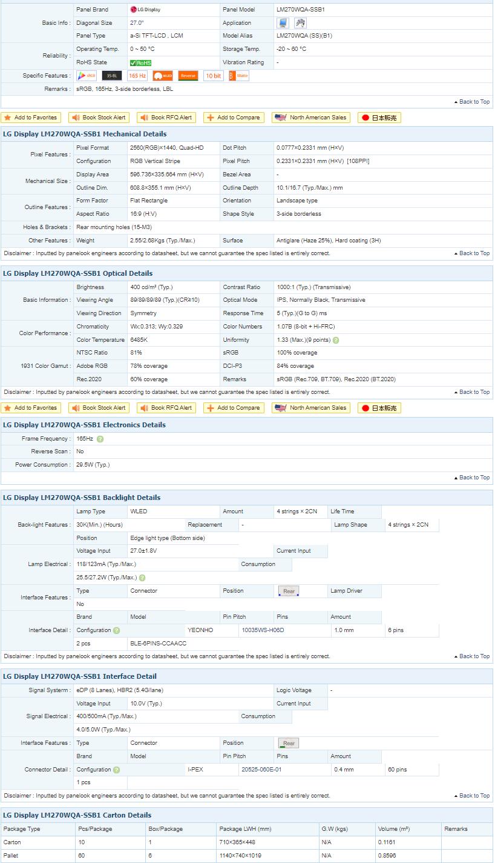Click the green RoHS compliance badge
The image size is (495, 863).
[x=140, y=62]
